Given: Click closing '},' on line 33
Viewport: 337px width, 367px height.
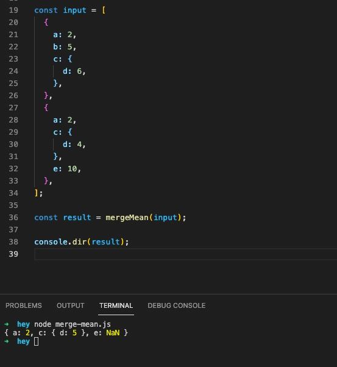Looking at the screenshot, I should tap(48, 181).
